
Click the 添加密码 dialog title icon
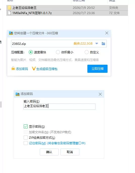coord(18,94)
